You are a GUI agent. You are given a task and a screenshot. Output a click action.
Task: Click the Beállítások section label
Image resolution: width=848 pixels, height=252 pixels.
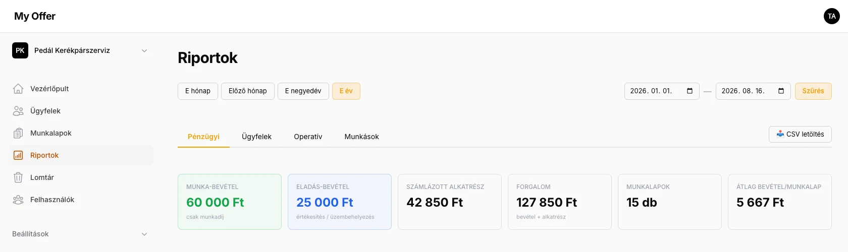(x=30, y=234)
